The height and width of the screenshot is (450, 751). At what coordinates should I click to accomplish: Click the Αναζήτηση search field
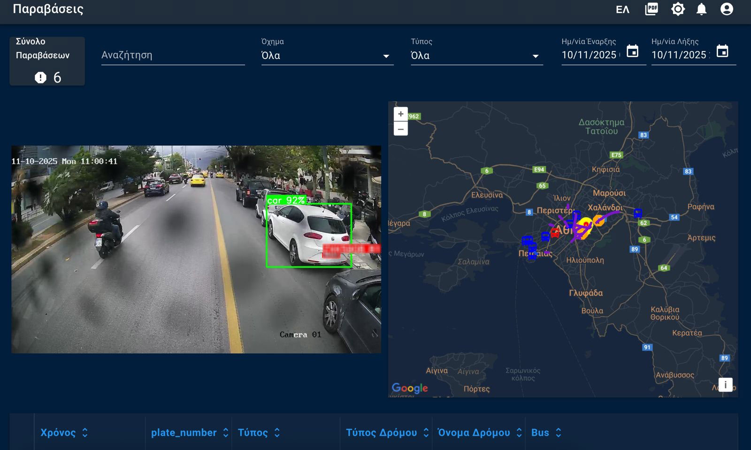pyautogui.click(x=173, y=55)
